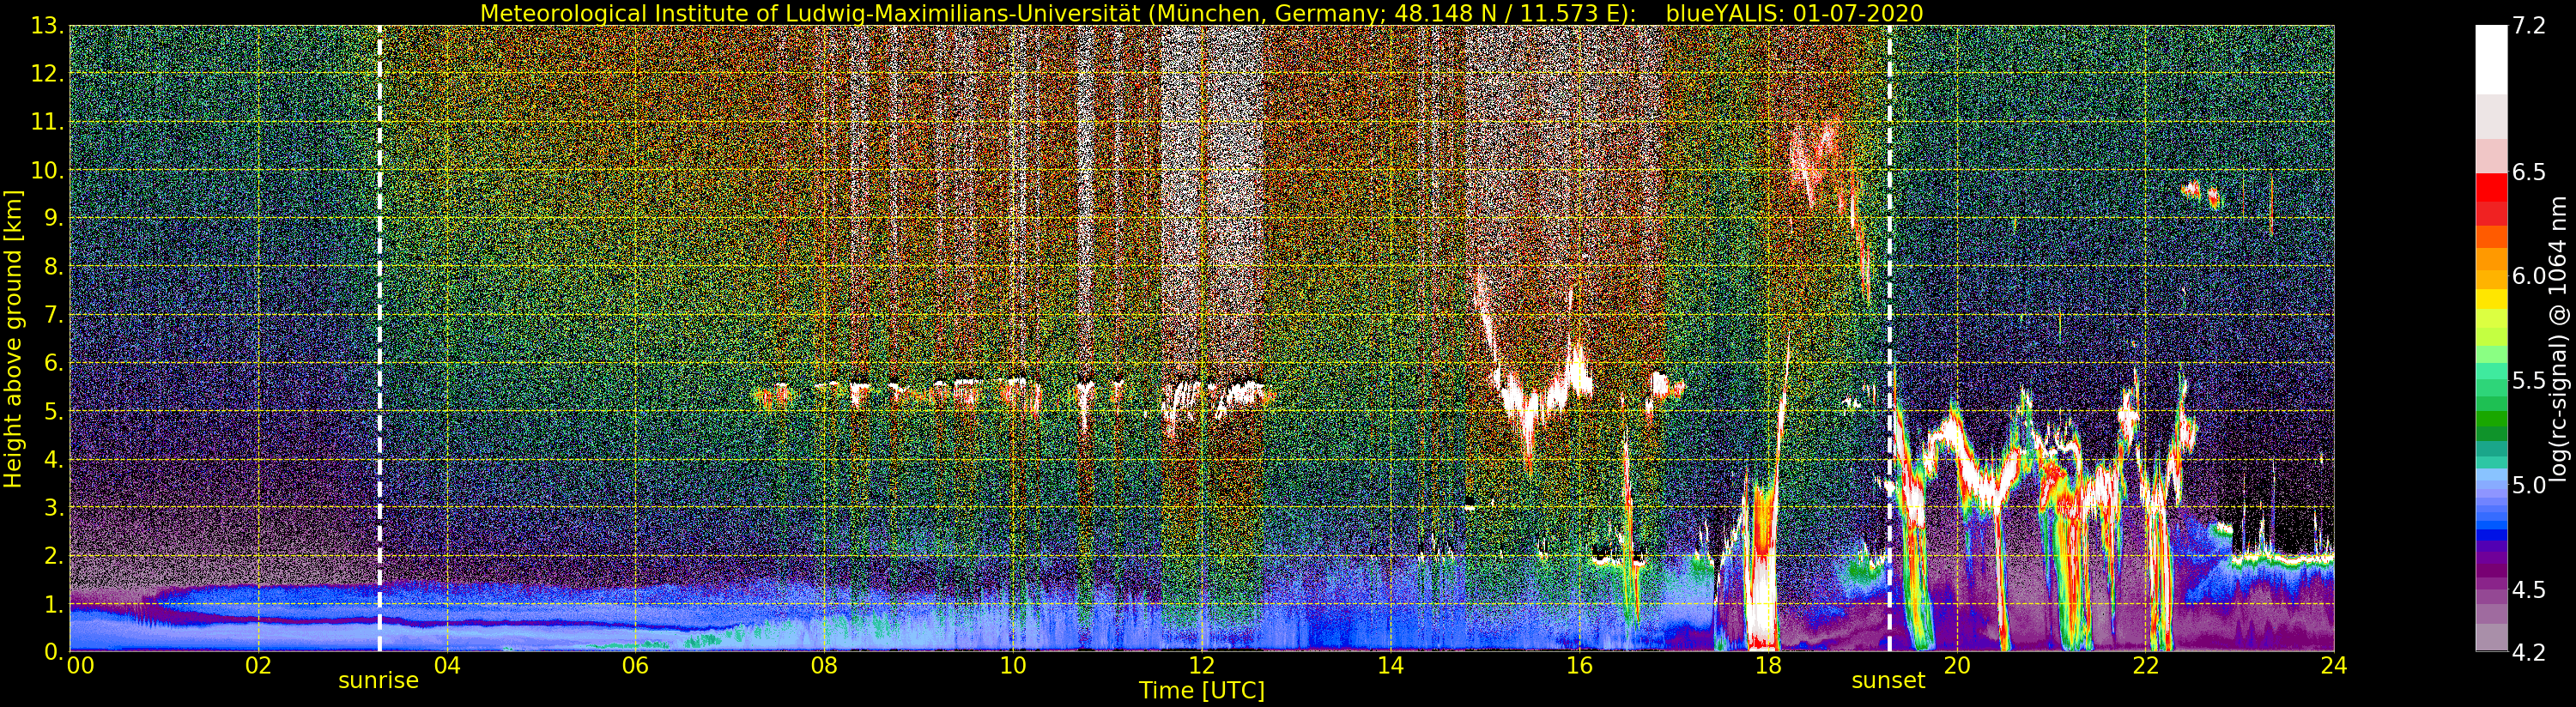This screenshot has height=707, width=2576.
Task: Click the time tick label '22'
Action: (x=2146, y=666)
